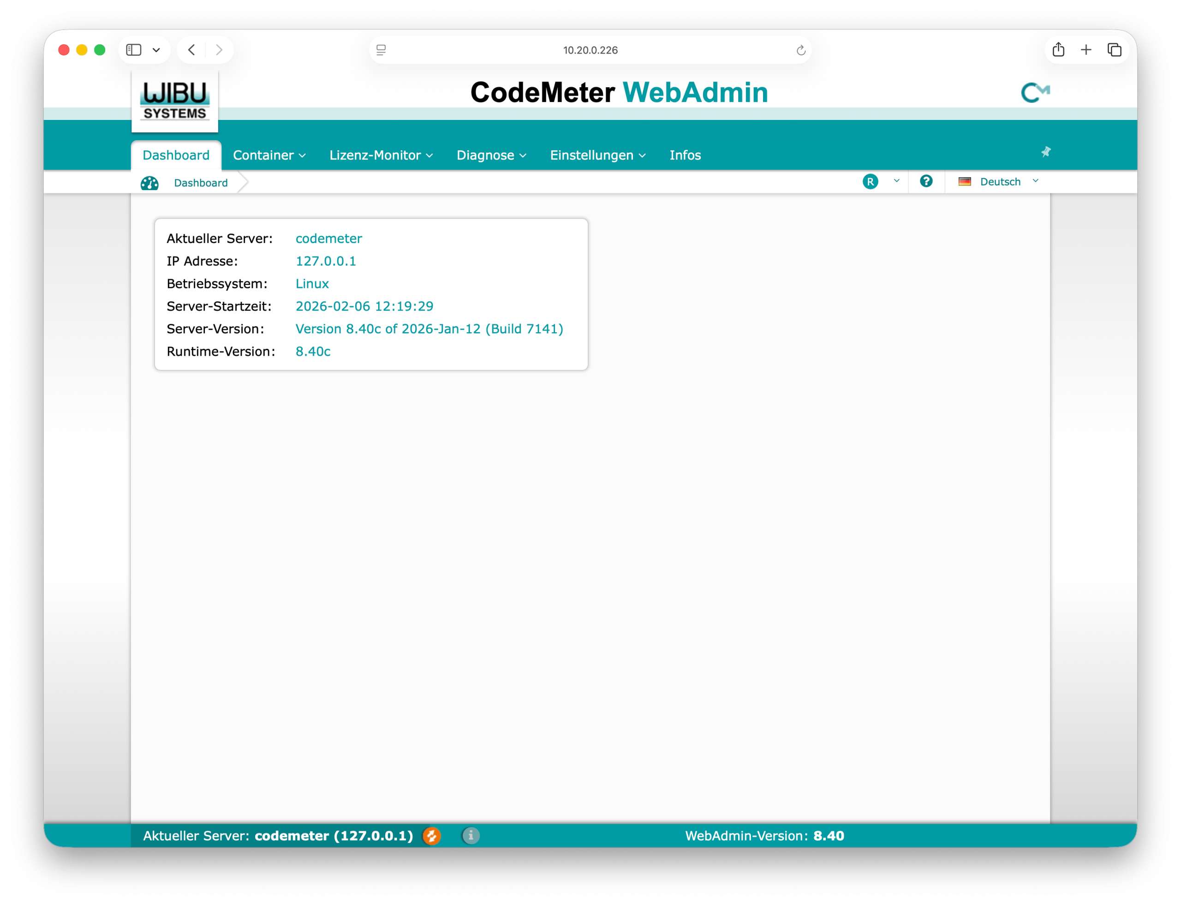Viewport: 1181px width, 905px height.
Task: Toggle the Safari sidebar button
Action: click(x=134, y=50)
